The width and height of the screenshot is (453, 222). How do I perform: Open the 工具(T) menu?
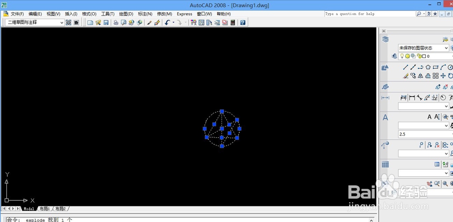coord(108,14)
